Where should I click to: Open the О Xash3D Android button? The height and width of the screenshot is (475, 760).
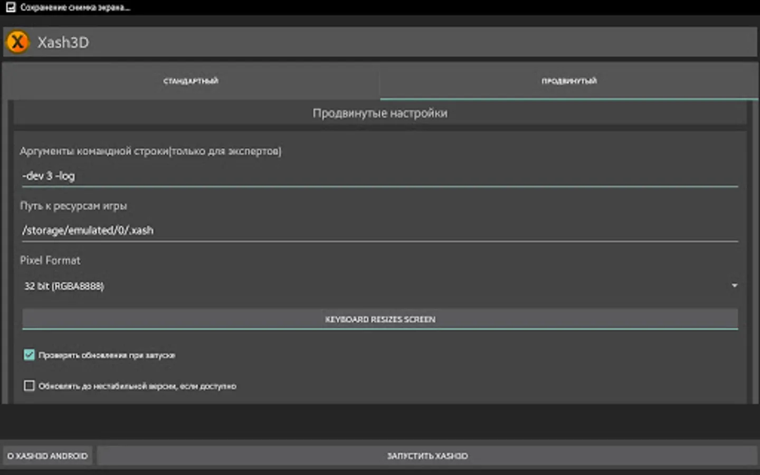click(x=47, y=455)
